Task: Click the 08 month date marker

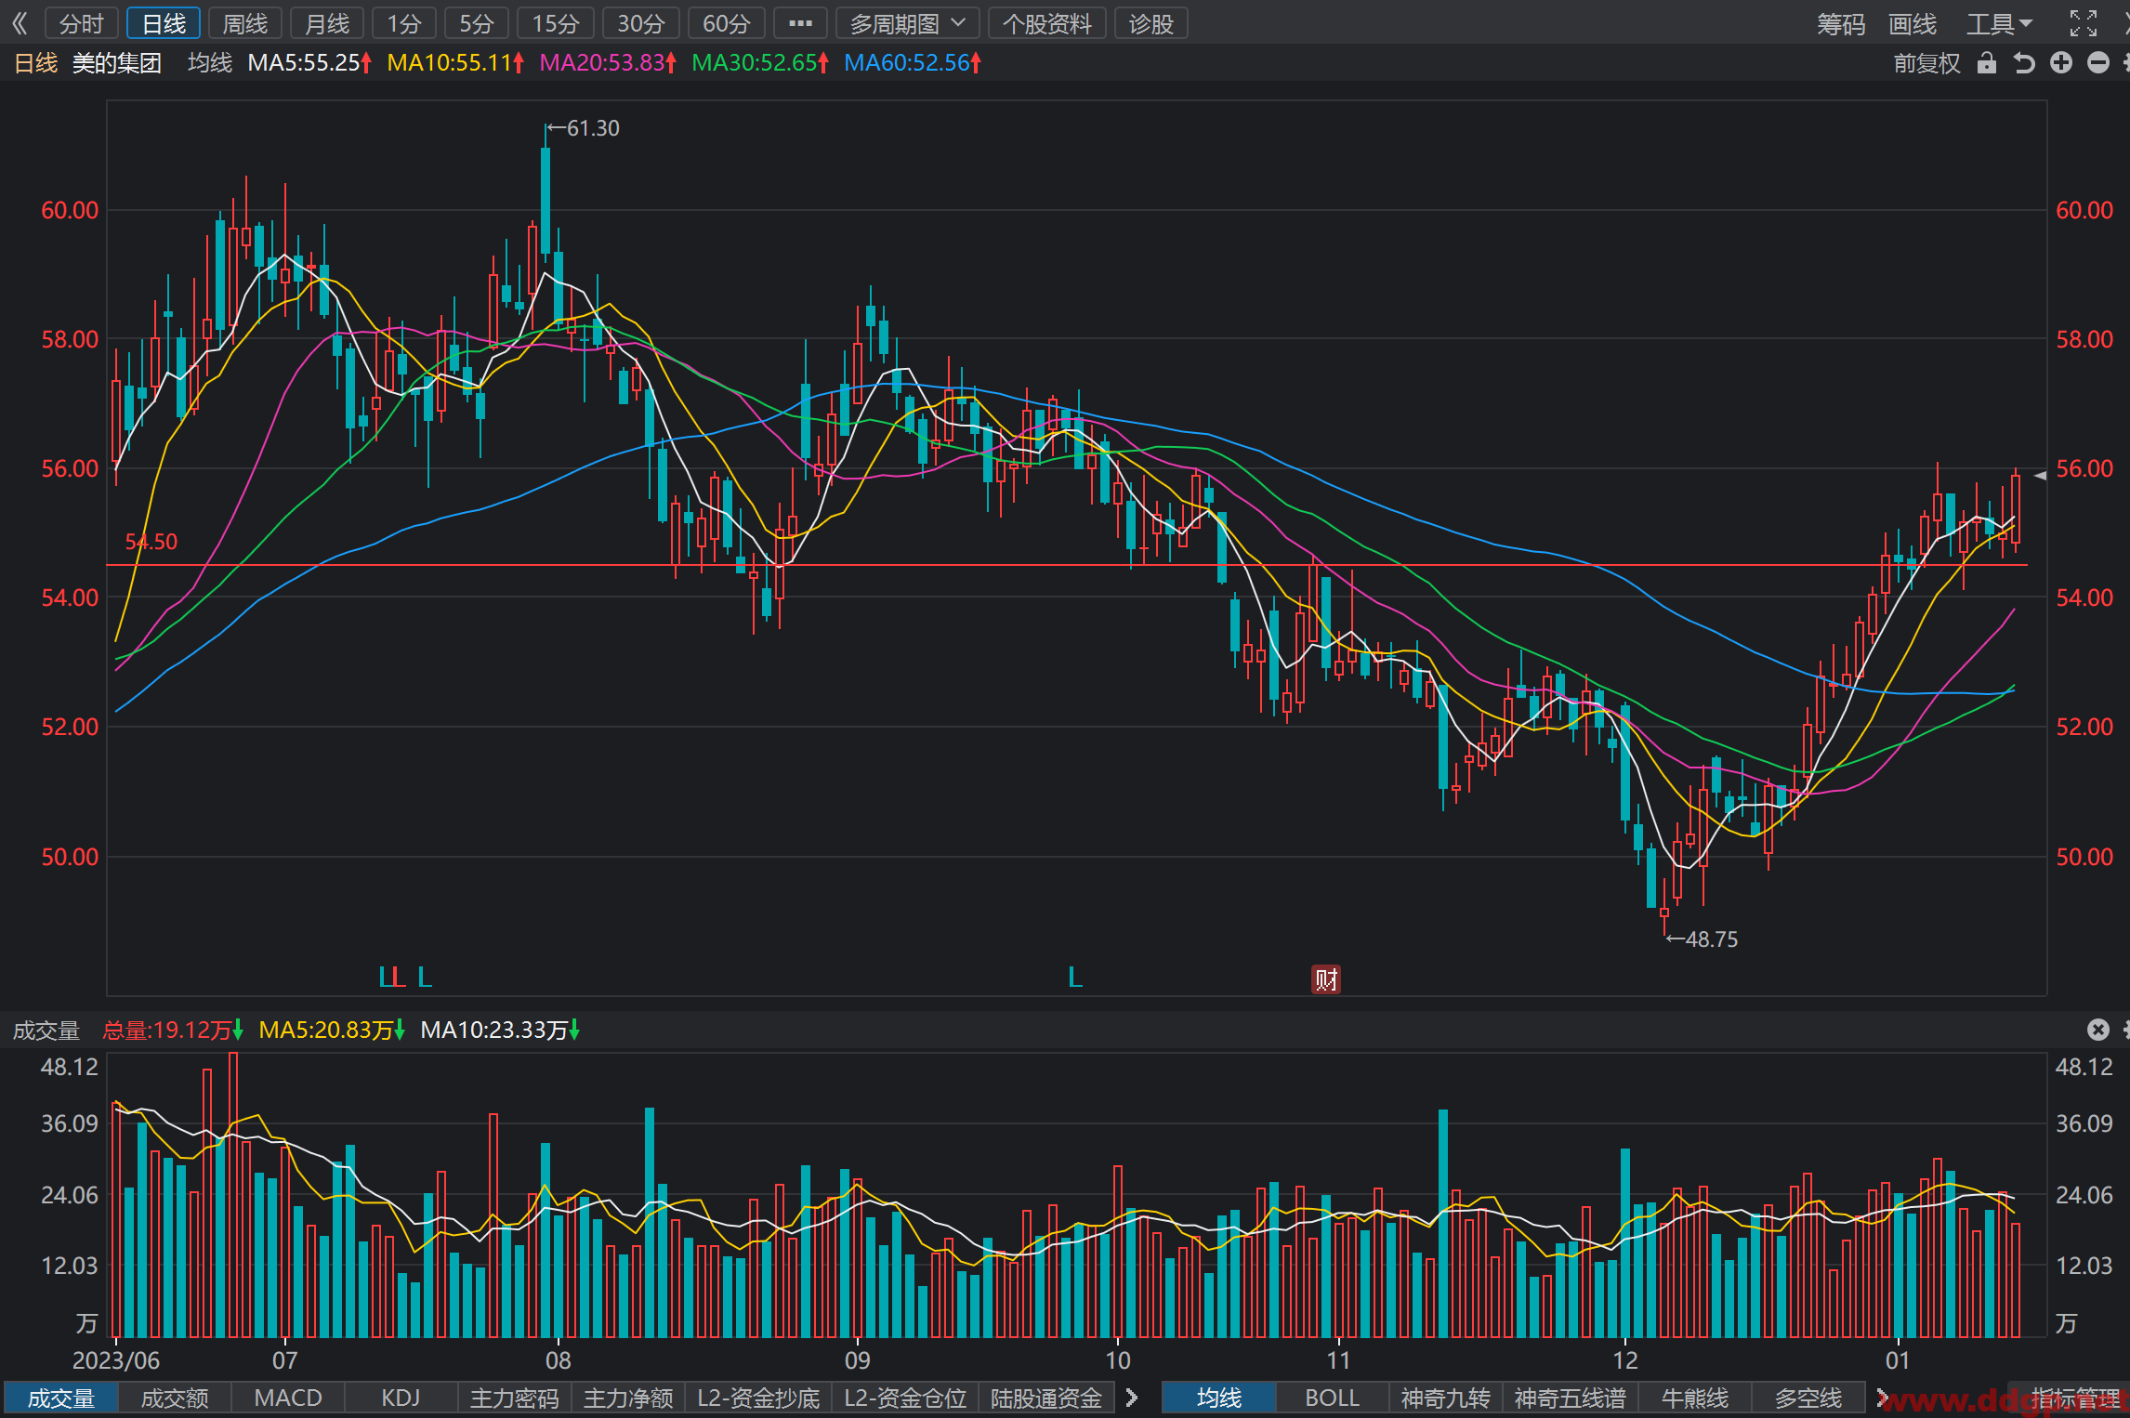Action: tap(558, 1360)
